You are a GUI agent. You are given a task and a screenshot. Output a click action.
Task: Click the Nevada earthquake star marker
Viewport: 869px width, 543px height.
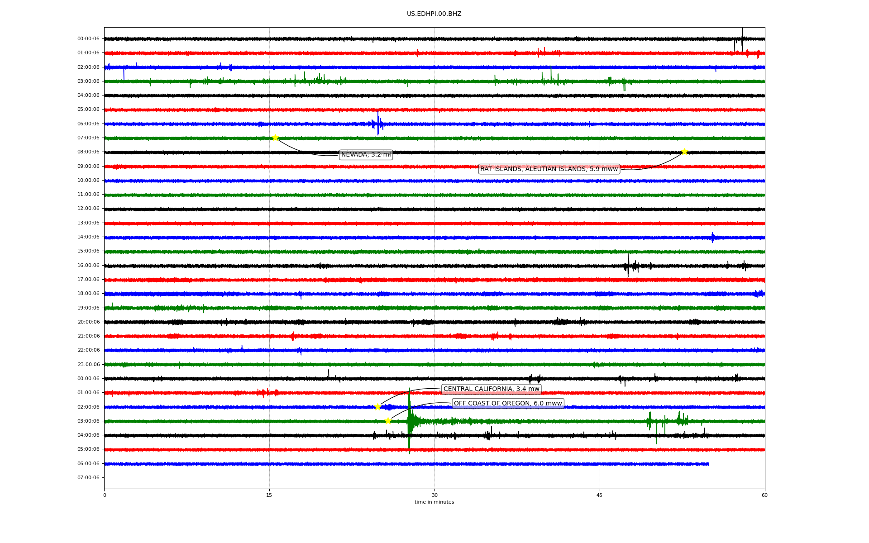click(275, 138)
